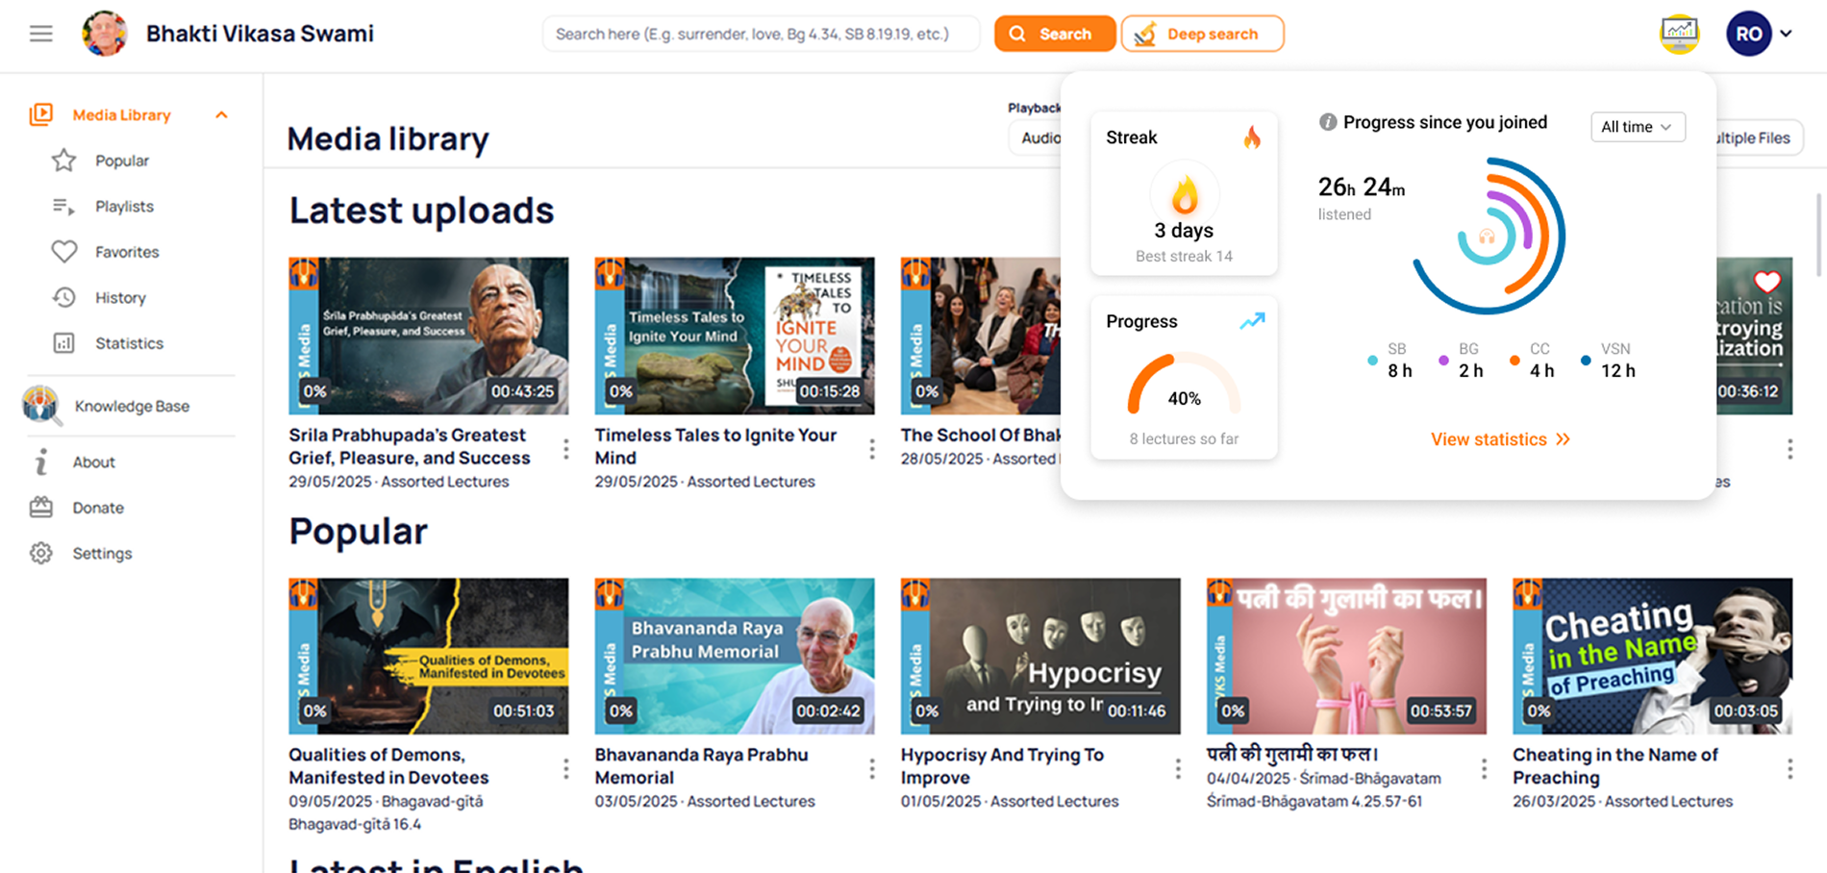Image resolution: width=1827 pixels, height=873 pixels.
Task: Follow the View statistics link
Action: 1499,439
